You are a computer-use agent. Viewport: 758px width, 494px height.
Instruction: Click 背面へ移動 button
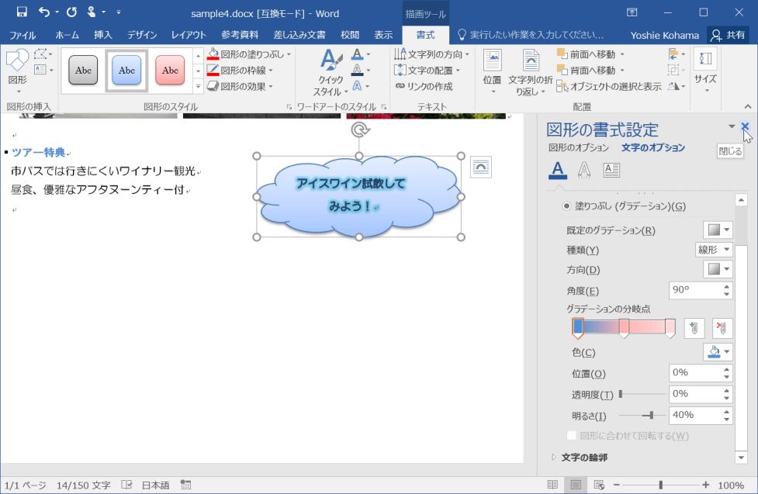(587, 70)
